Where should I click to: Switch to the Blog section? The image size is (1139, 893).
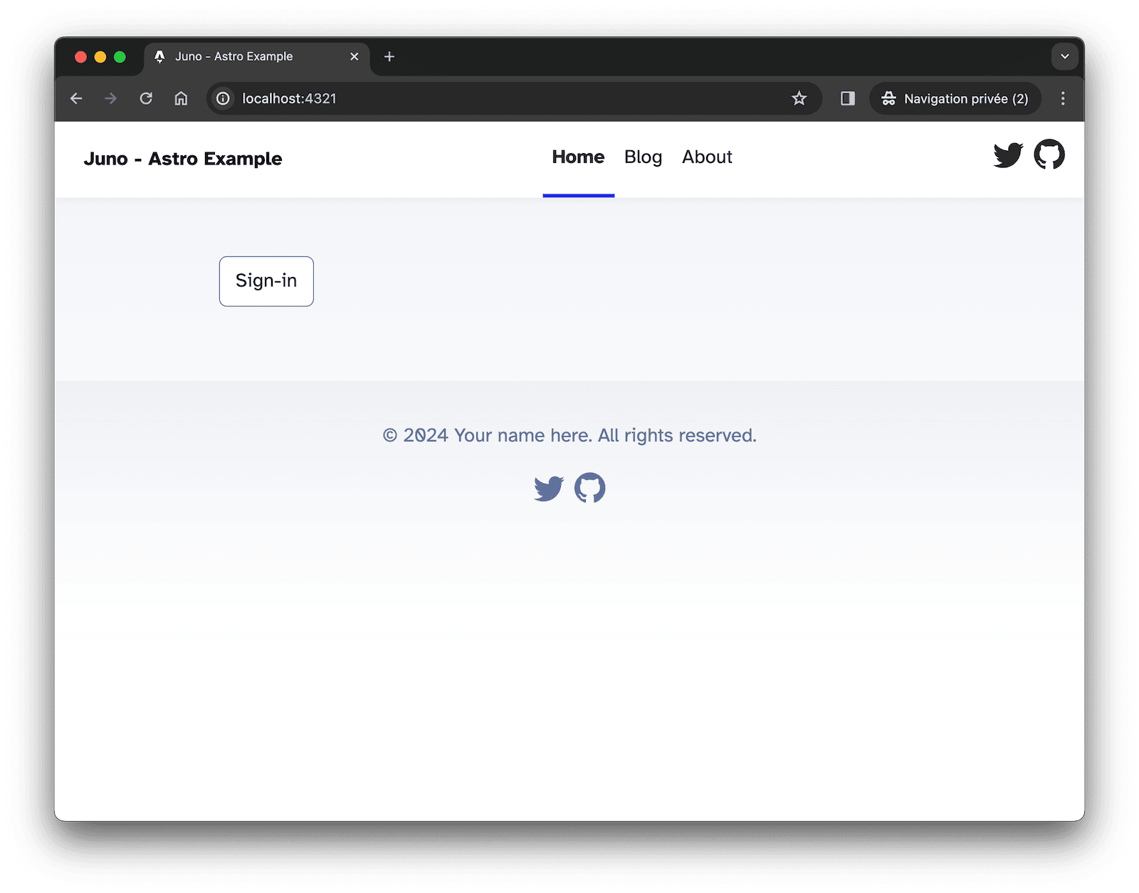642,157
